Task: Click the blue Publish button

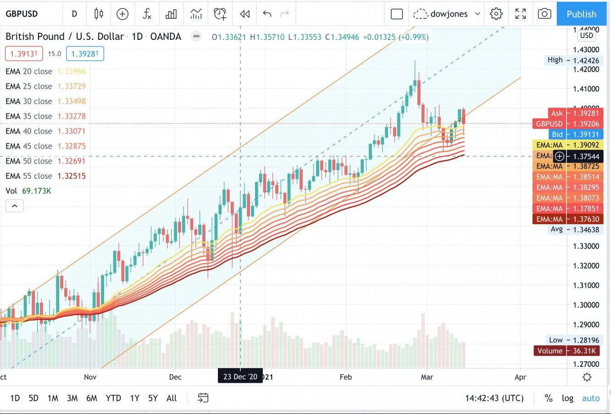Action: (581, 14)
